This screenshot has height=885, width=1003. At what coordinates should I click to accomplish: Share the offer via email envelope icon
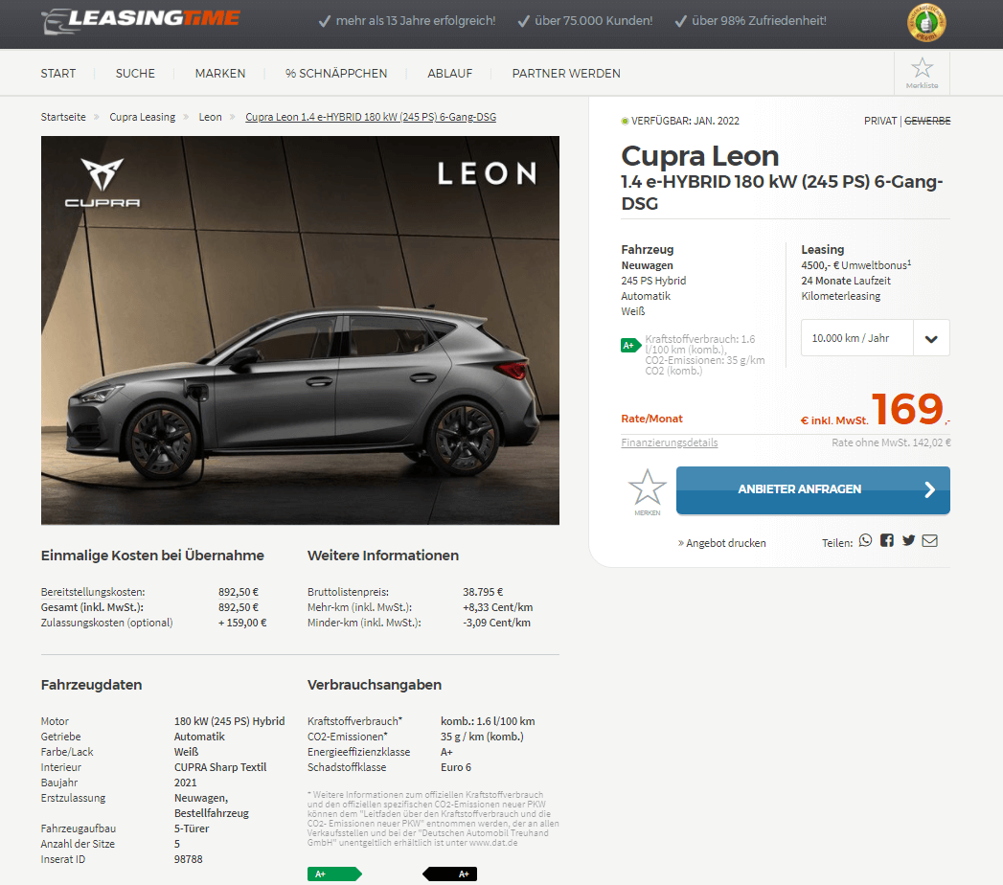click(x=930, y=541)
